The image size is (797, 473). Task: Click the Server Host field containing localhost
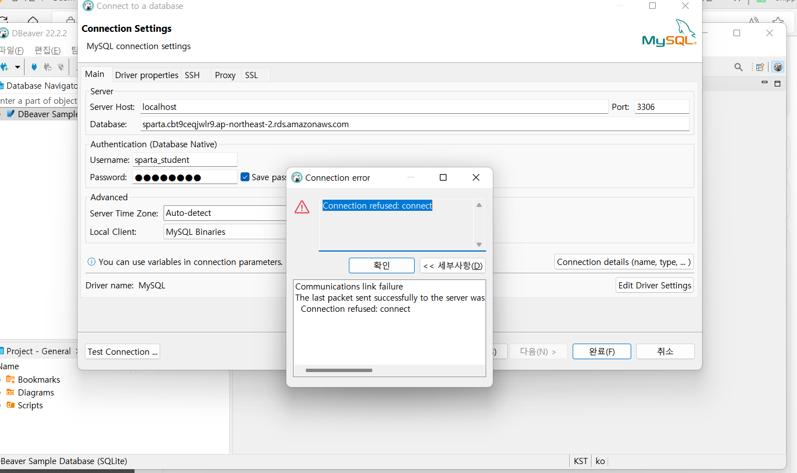coord(374,107)
